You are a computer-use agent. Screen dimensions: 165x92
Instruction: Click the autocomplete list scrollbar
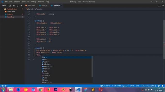(92, 66)
